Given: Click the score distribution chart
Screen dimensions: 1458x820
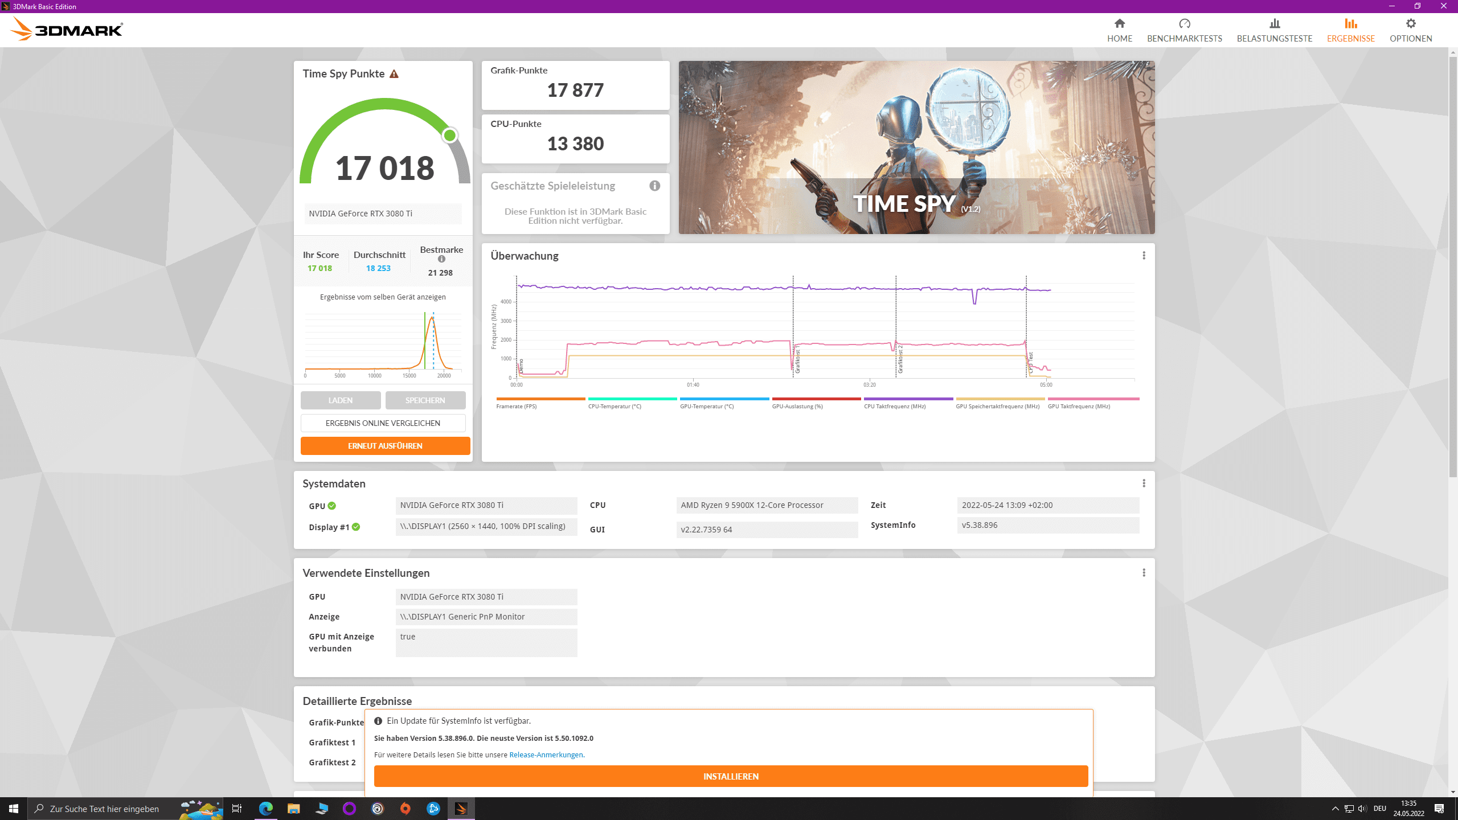Looking at the screenshot, I should point(383,344).
